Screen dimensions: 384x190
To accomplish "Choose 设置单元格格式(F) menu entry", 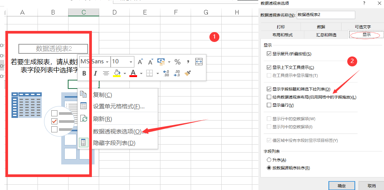I will pyautogui.click(x=118, y=106).
